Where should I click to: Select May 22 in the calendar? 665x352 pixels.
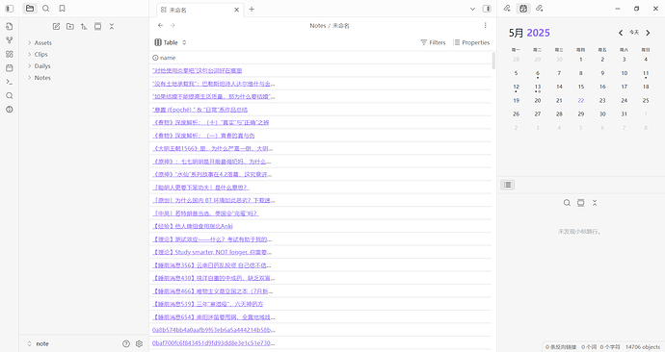point(581,101)
